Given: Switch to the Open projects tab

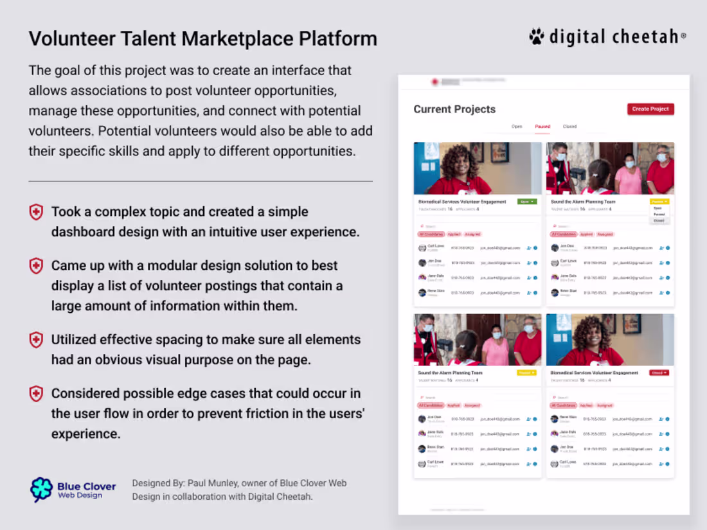Looking at the screenshot, I should [x=517, y=127].
